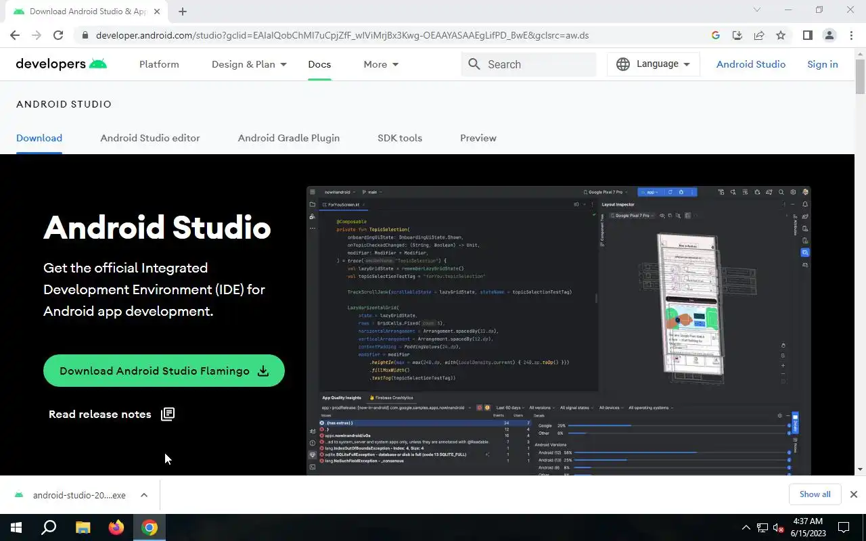Click Show all downloads

click(815, 494)
